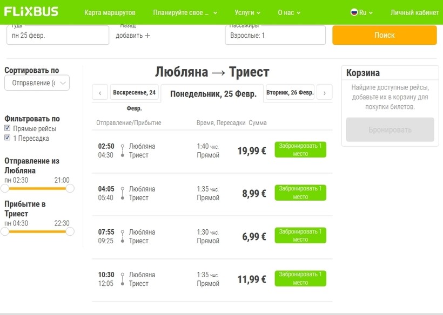
Task: Click route stops icon for 07:55 trip
Action: pos(123,236)
